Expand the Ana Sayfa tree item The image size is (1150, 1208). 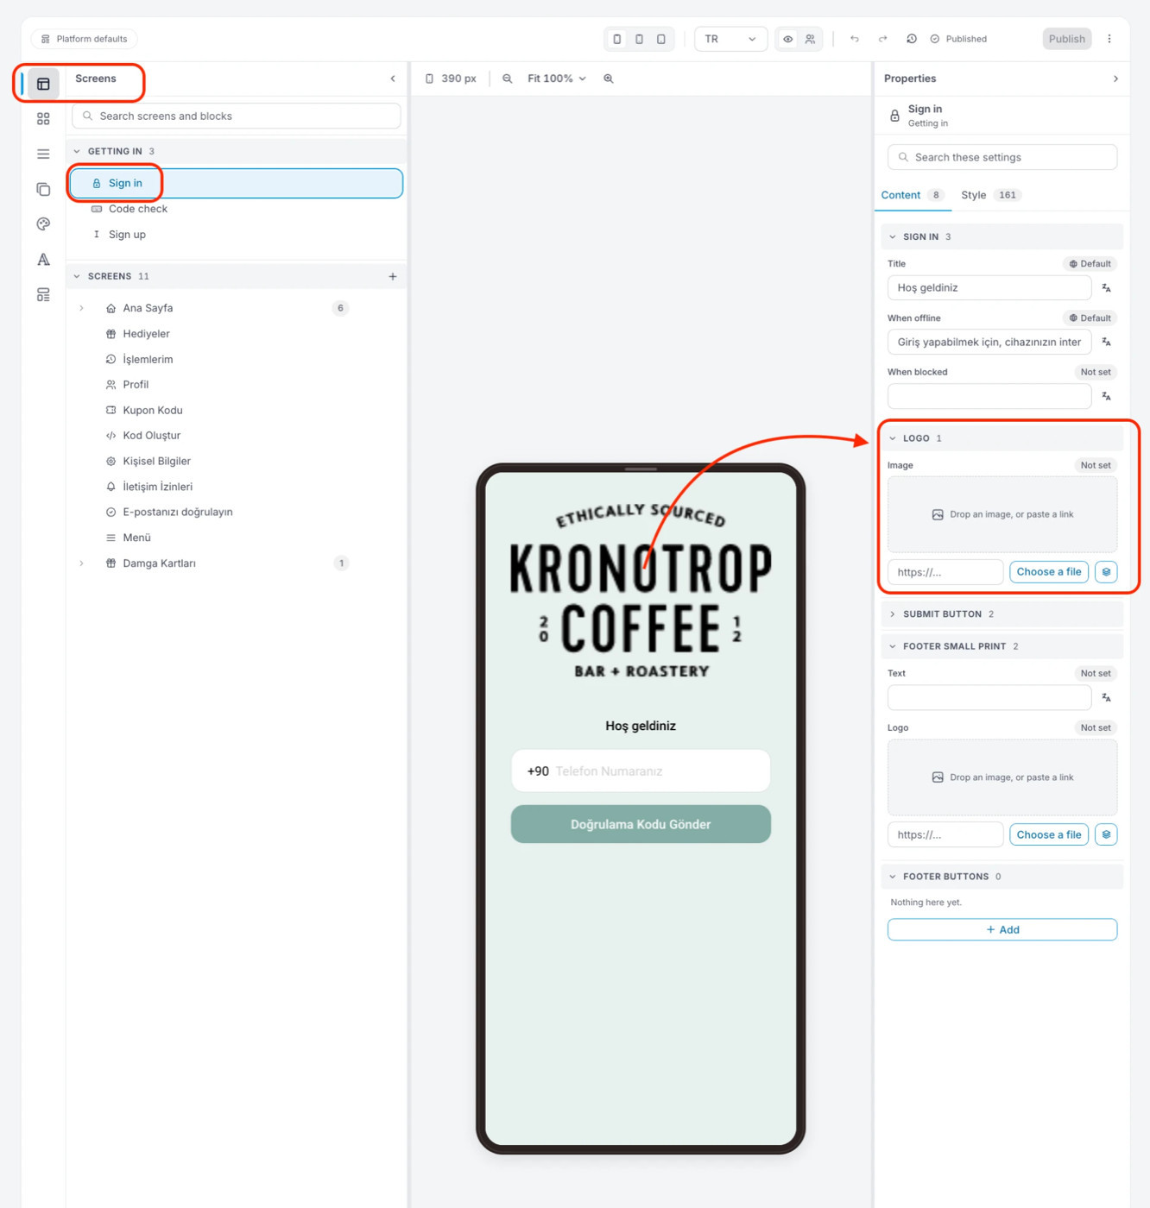point(82,308)
